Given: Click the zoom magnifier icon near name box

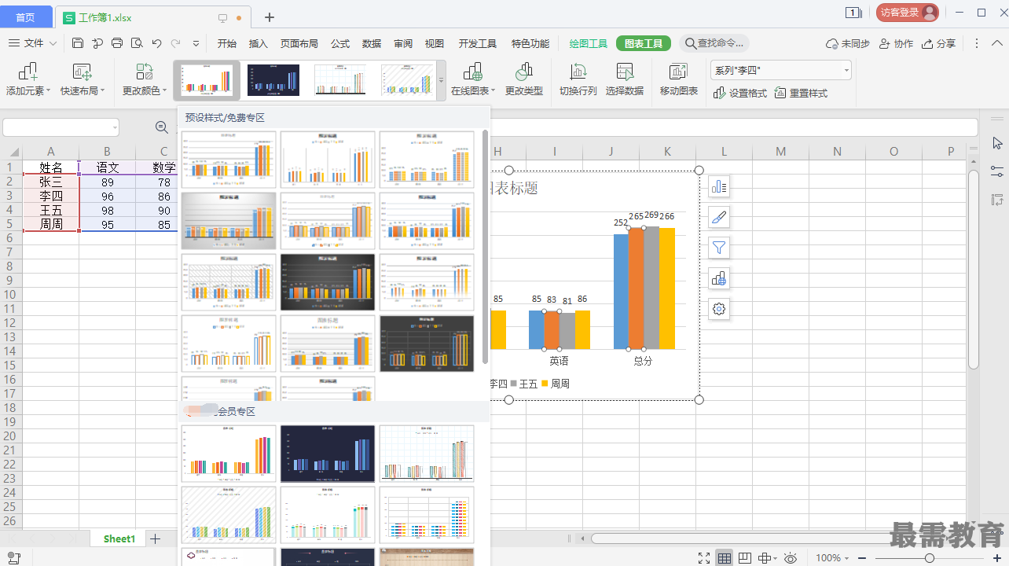Looking at the screenshot, I should pyautogui.click(x=162, y=127).
